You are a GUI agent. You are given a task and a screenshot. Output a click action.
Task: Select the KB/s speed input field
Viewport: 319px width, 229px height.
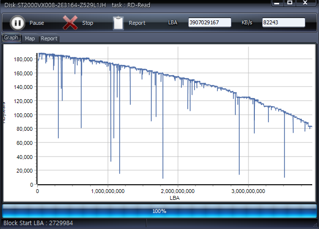(x=283, y=23)
